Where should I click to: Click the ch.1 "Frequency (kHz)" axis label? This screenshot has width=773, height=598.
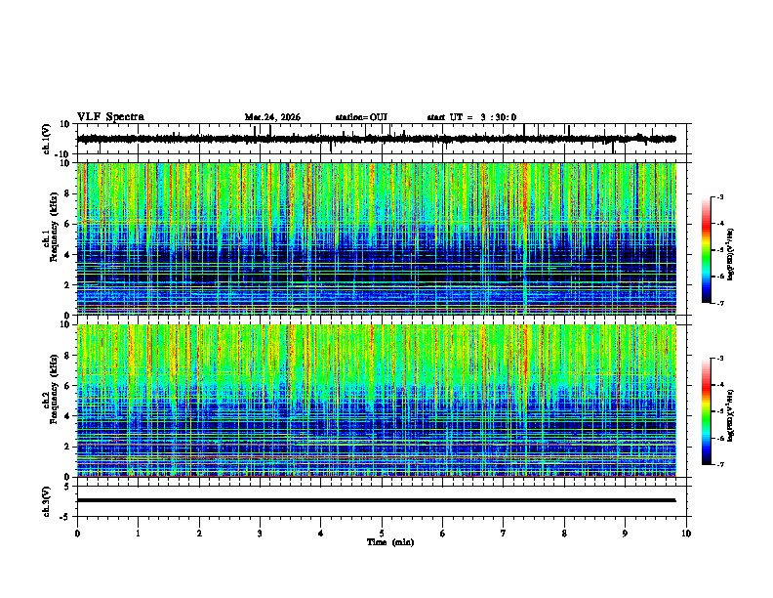coord(54,227)
